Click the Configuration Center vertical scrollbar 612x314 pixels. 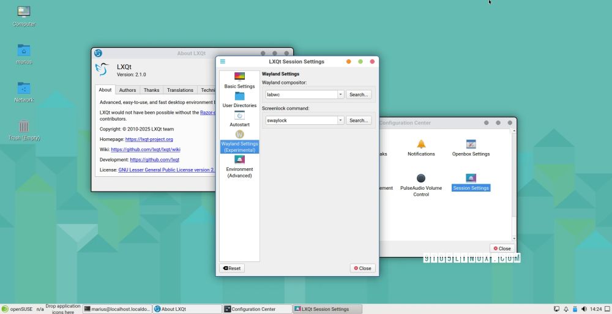coord(514,184)
